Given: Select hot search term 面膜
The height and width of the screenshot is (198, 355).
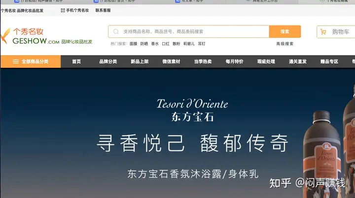Looking at the screenshot, I should tap(133, 44).
